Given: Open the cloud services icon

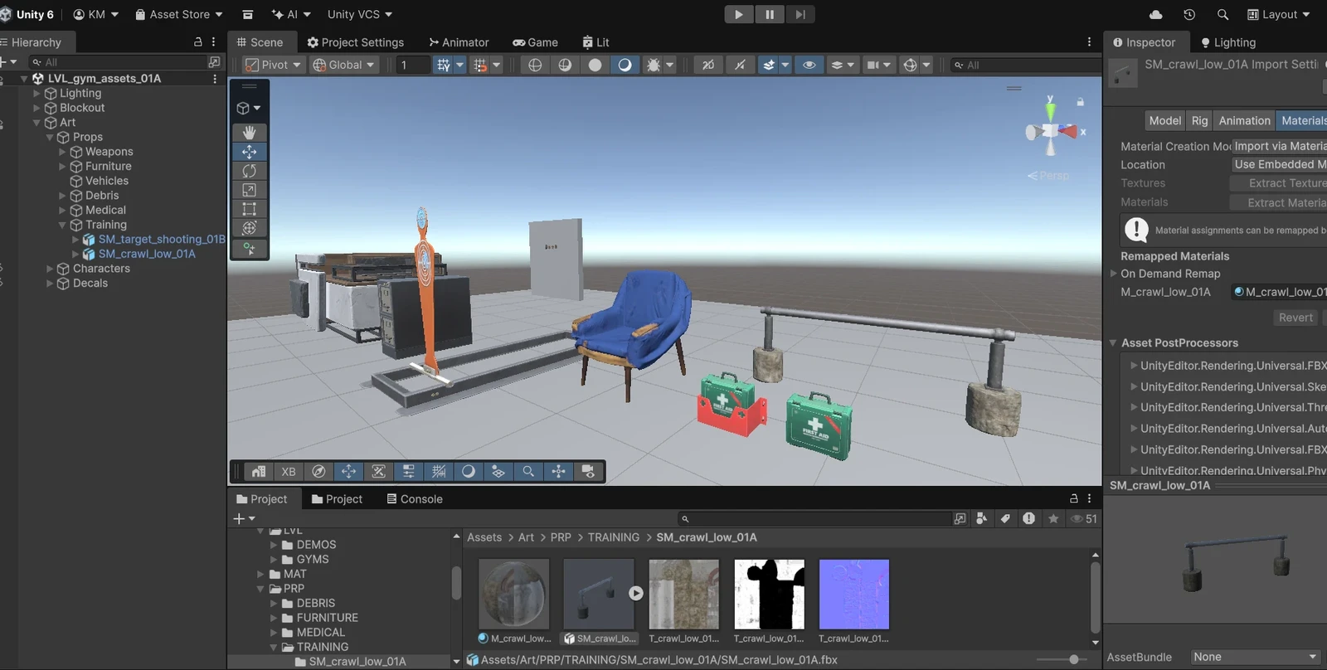Looking at the screenshot, I should [x=1155, y=14].
